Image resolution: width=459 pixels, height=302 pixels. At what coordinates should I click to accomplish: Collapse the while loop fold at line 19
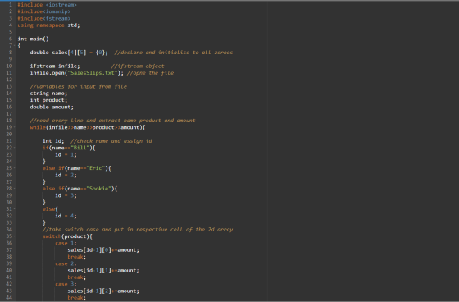(x=15, y=127)
